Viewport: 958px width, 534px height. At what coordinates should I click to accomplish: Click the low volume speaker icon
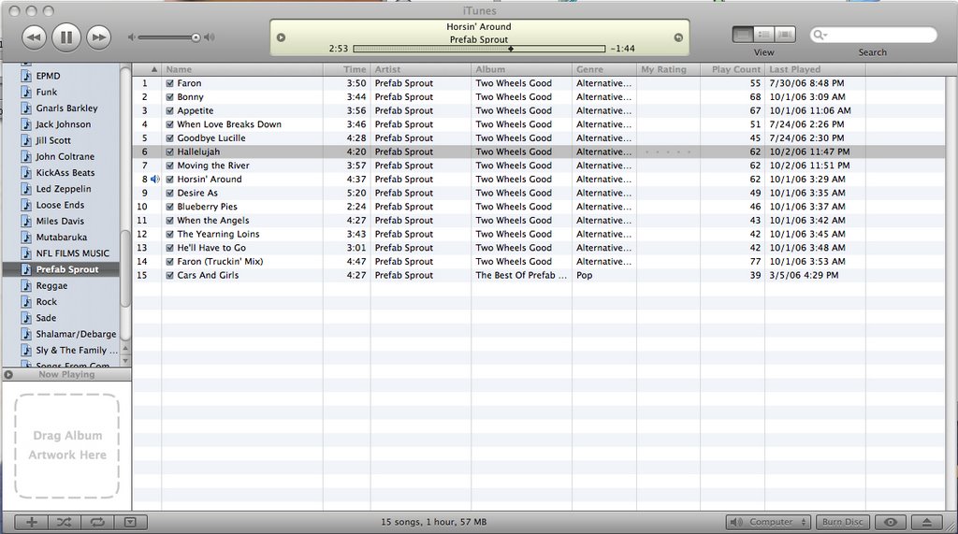(x=131, y=37)
